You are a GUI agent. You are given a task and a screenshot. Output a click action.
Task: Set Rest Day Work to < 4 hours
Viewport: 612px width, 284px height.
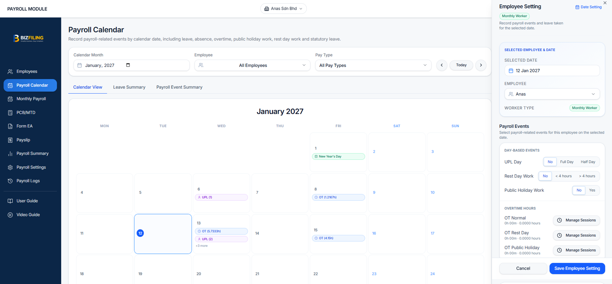(x=564, y=176)
